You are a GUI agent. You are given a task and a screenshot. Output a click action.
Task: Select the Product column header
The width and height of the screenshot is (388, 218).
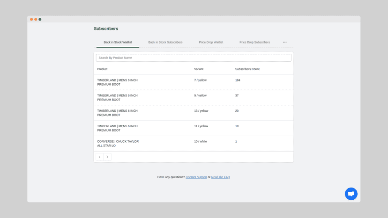point(102,69)
